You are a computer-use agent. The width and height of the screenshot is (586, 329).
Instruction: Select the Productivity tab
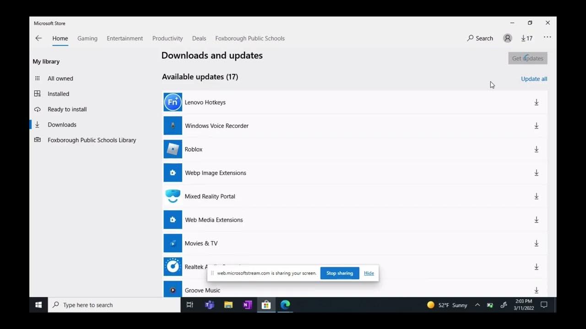point(168,38)
